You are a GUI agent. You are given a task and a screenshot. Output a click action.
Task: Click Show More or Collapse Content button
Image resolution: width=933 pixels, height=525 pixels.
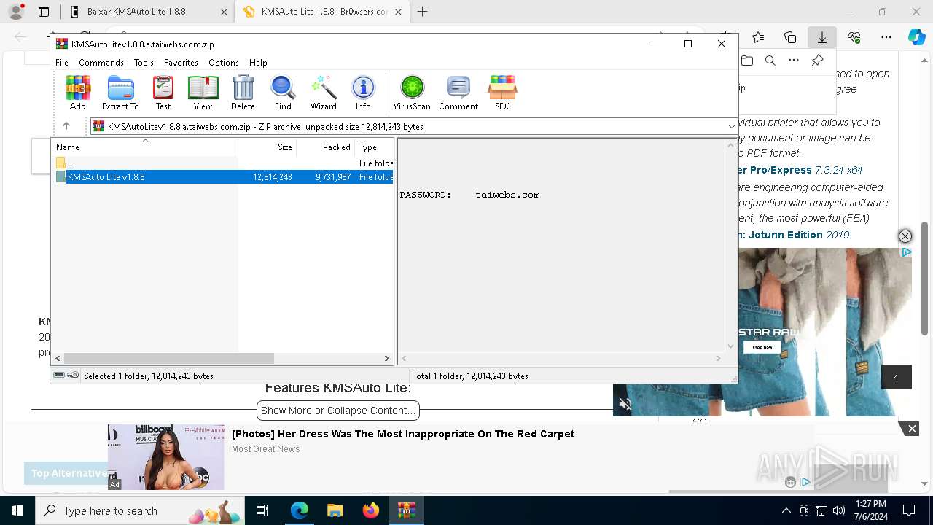coord(338,411)
